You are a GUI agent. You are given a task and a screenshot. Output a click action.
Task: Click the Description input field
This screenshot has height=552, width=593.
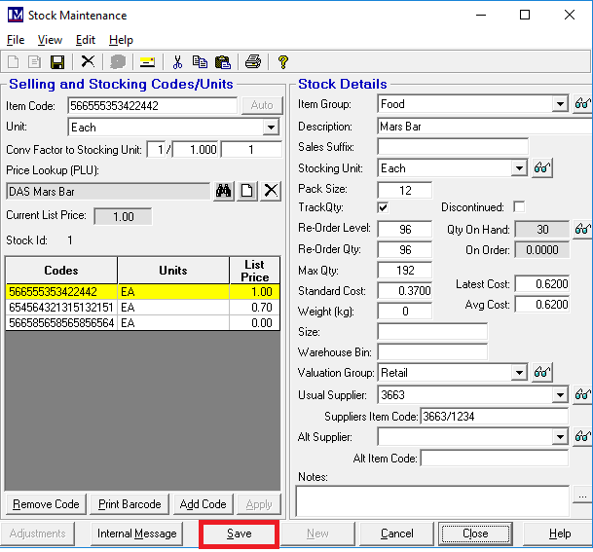[x=482, y=126]
